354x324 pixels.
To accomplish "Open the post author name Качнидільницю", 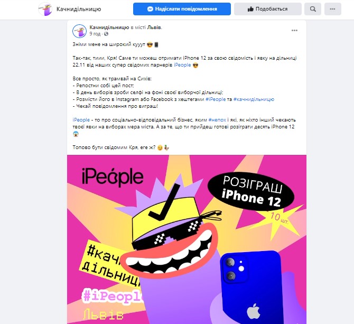I will pos(109,27).
